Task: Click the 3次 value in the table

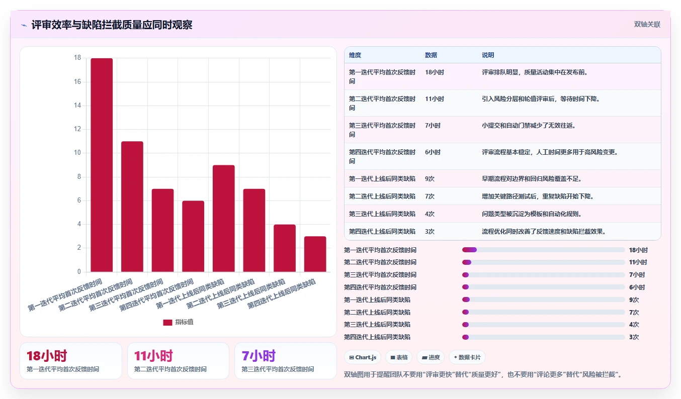Action: 430,232
